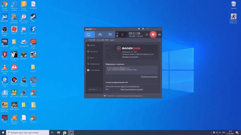Image resolution: width=241 pixels, height=135 pixels.
Task: Click the recording timer display
Action: point(134,33)
